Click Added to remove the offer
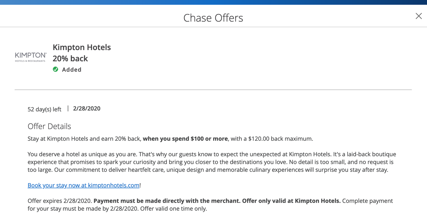427x224 pixels. (x=72, y=69)
